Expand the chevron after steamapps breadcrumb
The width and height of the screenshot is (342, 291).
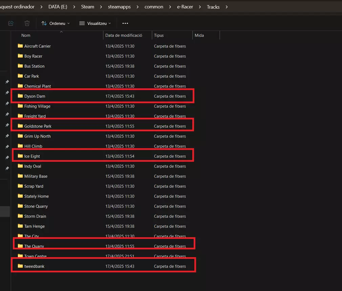137,7
